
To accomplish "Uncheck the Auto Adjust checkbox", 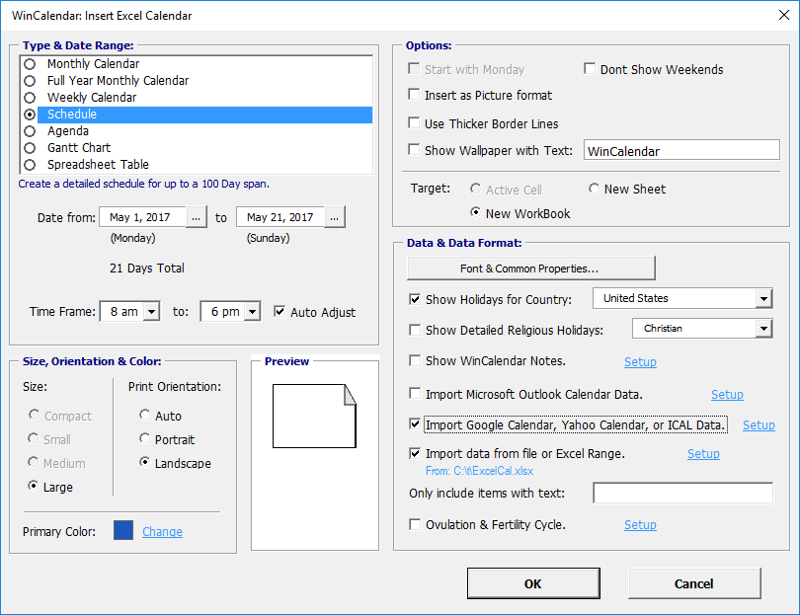I will tap(280, 312).
